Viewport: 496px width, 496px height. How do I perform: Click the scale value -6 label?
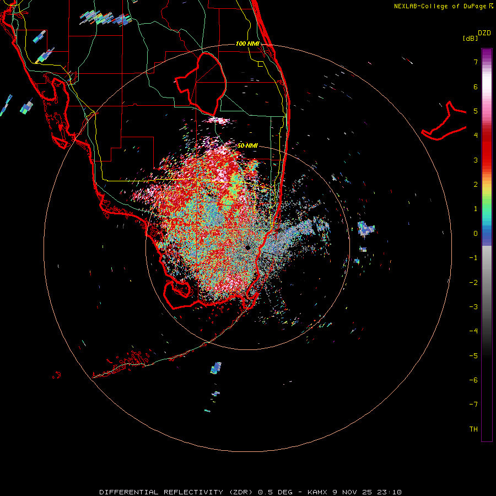(473, 380)
